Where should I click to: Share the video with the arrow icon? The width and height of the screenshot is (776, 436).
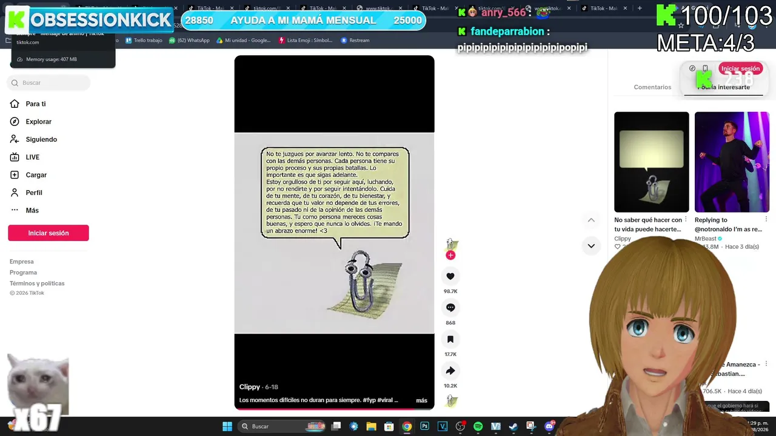click(450, 371)
